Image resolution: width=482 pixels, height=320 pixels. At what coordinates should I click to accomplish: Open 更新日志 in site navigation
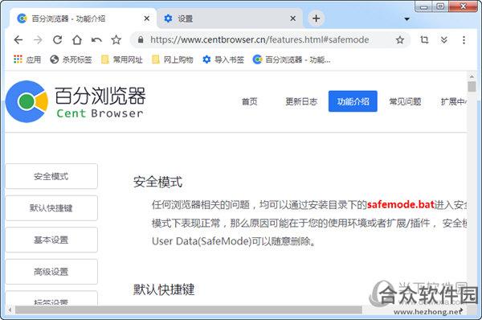click(x=301, y=101)
